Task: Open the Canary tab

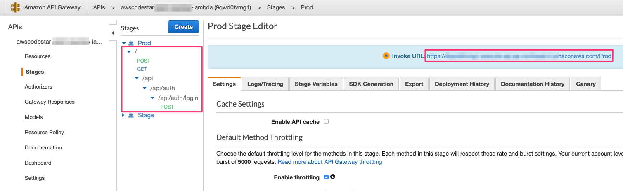Action: pyautogui.click(x=585, y=84)
